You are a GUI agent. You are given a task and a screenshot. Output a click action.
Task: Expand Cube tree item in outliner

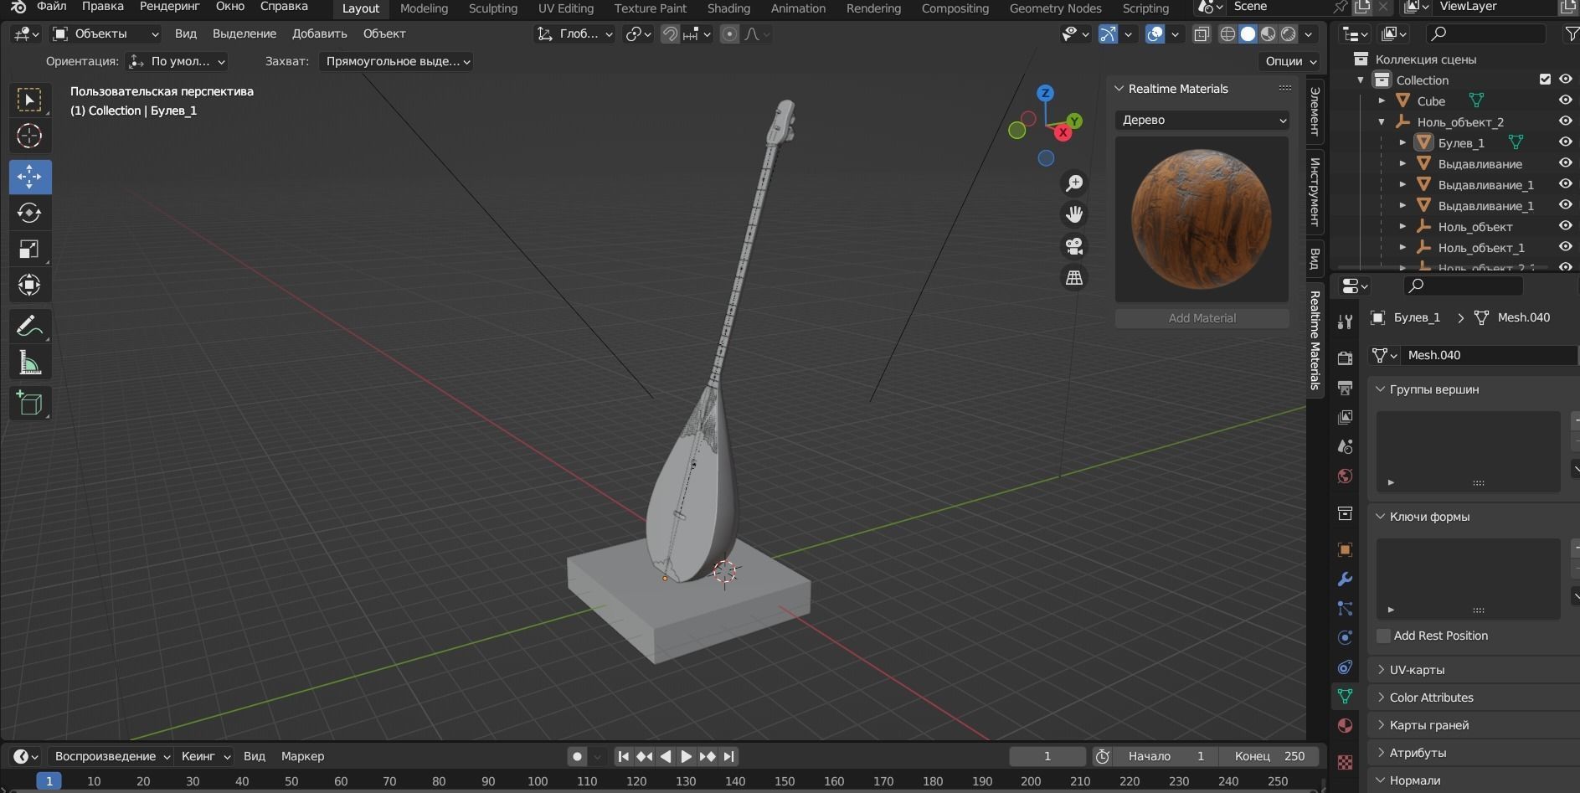(x=1382, y=100)
